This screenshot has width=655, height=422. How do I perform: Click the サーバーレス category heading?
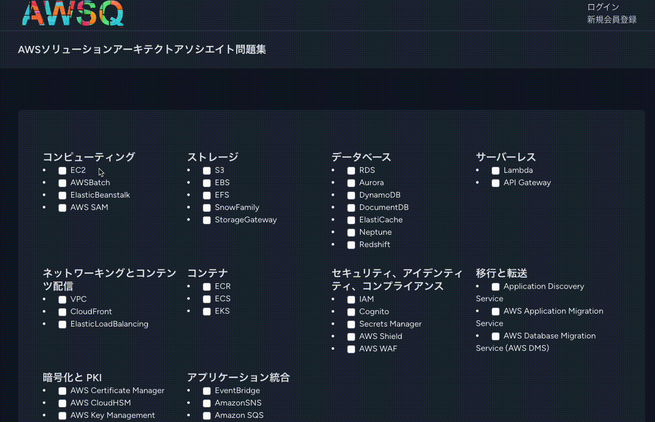point(506,157)
